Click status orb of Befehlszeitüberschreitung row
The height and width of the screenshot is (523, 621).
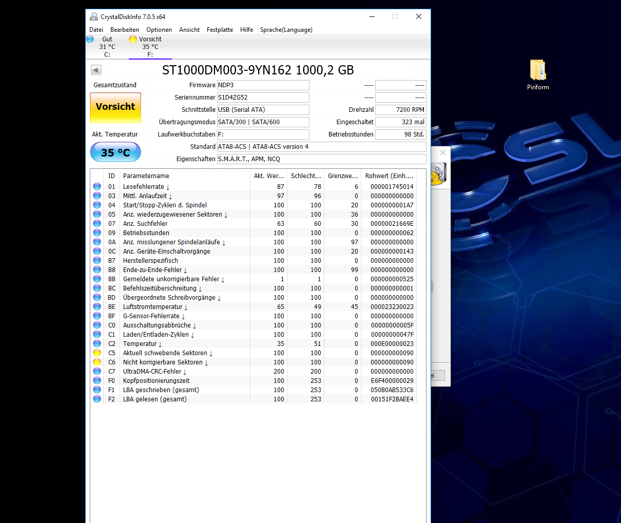[x=97, y=288]
